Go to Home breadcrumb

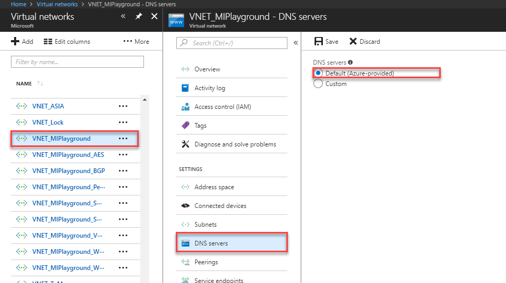tap(18, 4)
